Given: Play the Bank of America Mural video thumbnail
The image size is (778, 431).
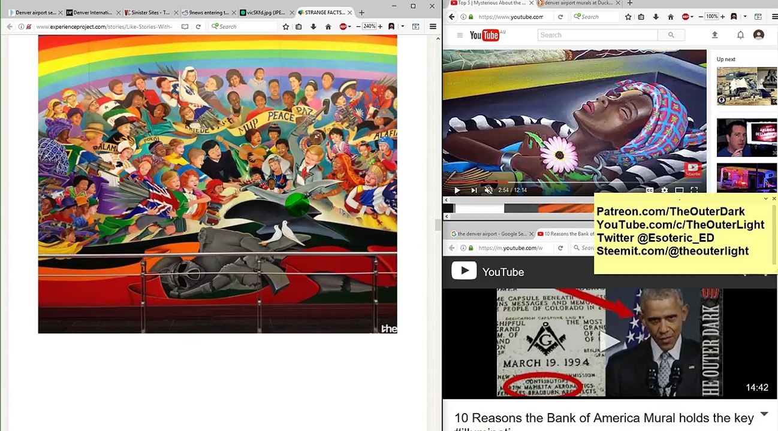Looking at the screenshot, I should (x=610, y=342).
